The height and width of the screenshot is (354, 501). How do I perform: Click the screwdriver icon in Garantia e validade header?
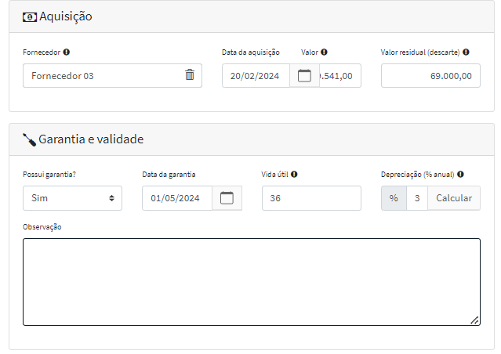(x=29, y=140)
